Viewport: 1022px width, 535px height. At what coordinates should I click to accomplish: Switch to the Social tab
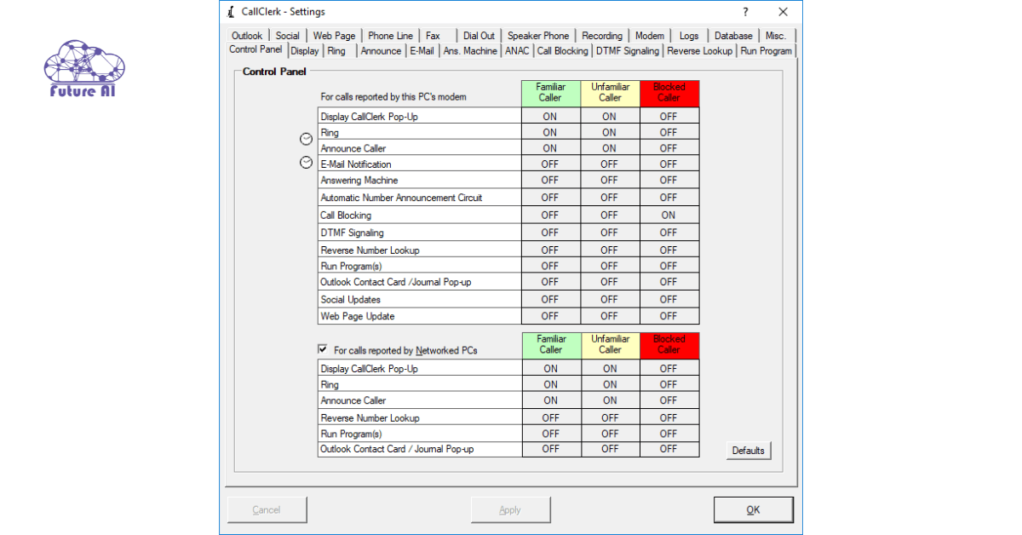coord(288,36)
